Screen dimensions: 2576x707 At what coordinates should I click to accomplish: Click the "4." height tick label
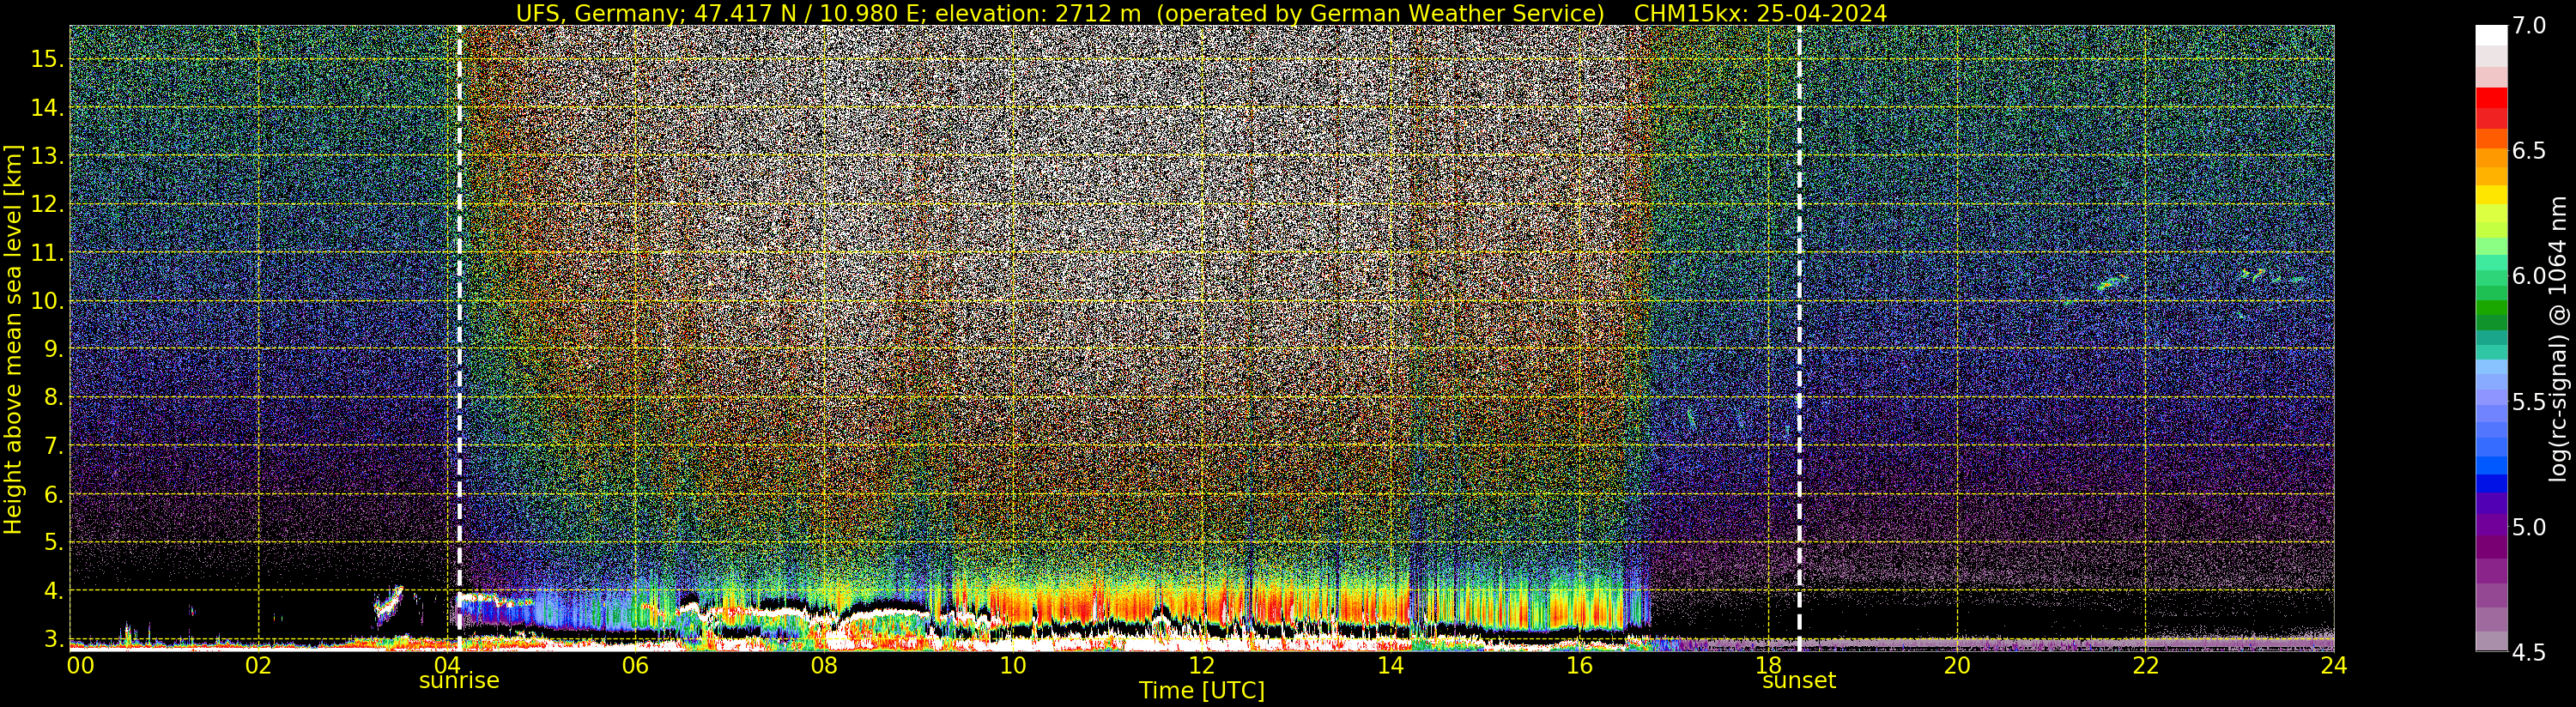pos(53,591)
